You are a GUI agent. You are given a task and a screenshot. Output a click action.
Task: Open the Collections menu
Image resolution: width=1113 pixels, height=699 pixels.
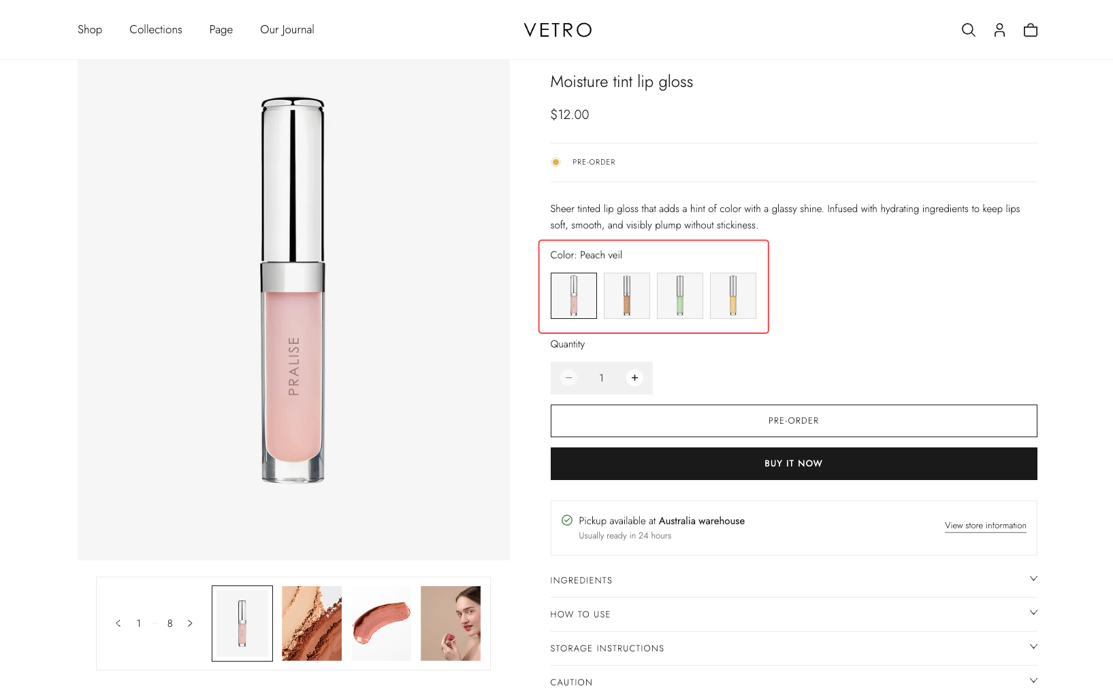click(x=156, y=30)
